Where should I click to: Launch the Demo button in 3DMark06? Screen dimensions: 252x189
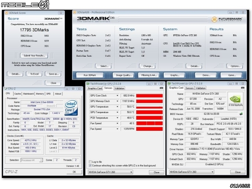click(x=206, y=75)
